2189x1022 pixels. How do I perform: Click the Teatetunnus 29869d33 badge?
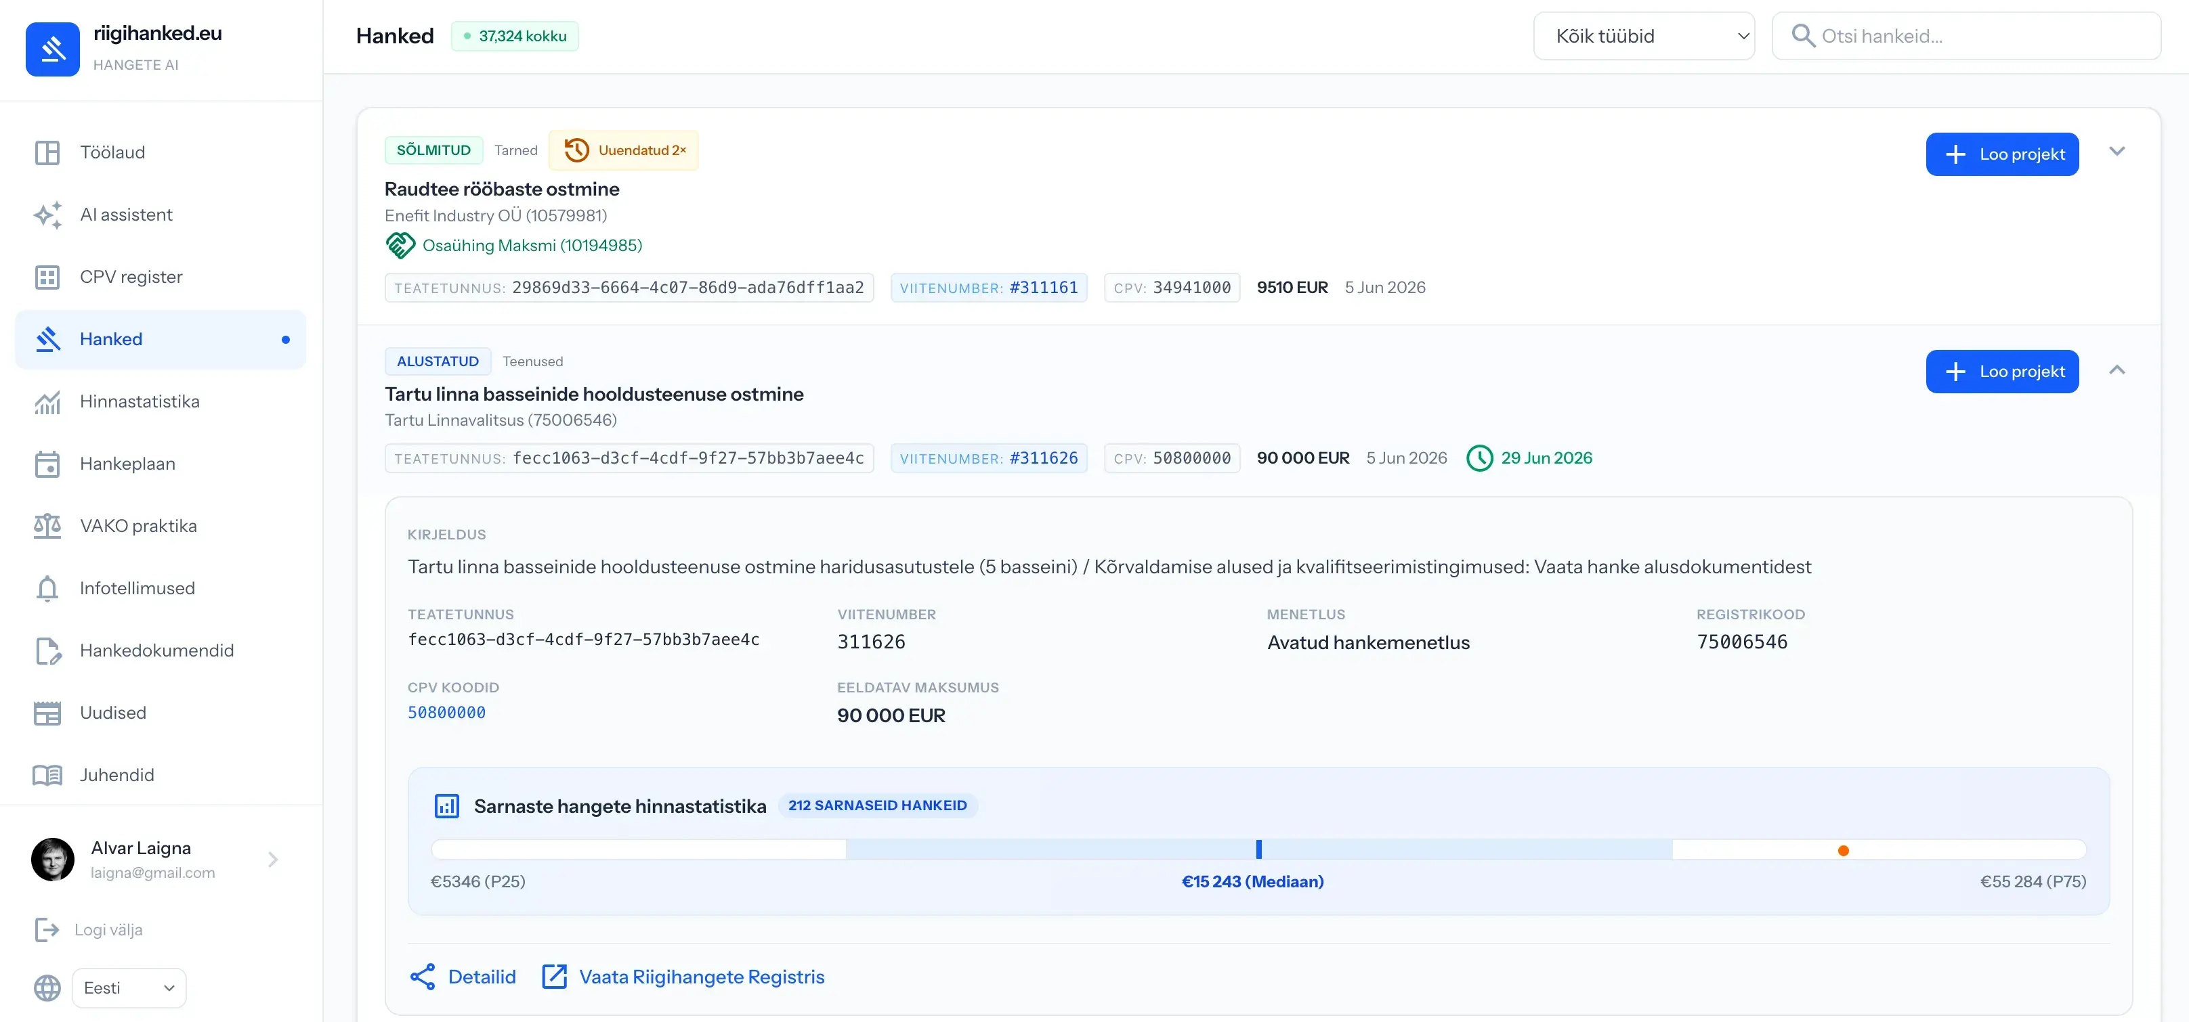click(x=629, y=288)
